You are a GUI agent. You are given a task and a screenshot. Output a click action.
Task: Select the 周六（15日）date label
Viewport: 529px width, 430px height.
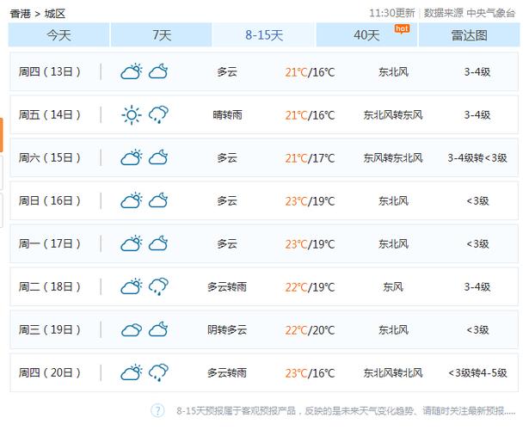click(x=50, y=157)
